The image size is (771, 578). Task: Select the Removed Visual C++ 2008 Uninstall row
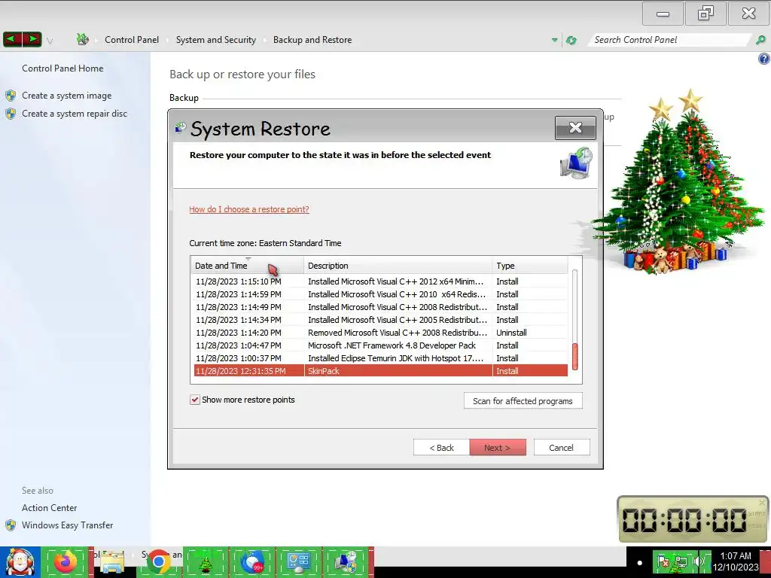(x=379, y=333)
